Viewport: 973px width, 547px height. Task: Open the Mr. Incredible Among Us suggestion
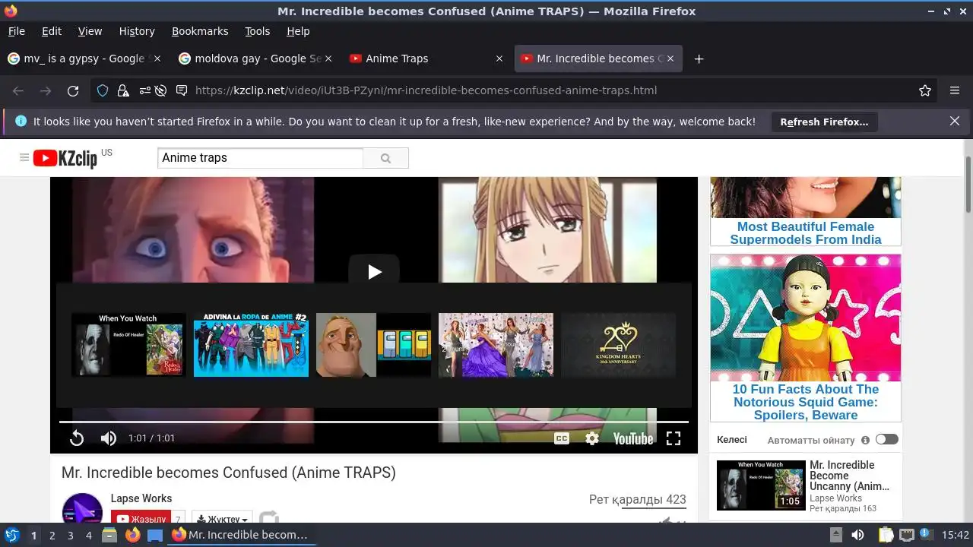(373, 345)
